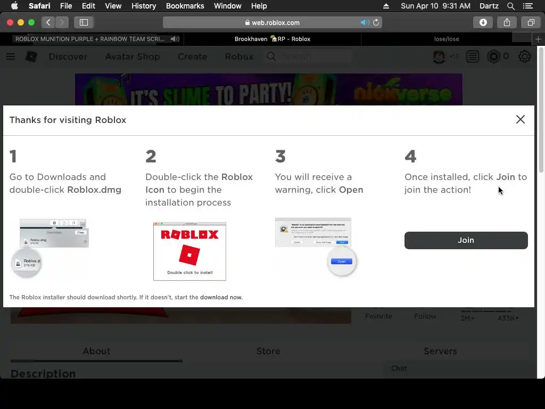
Task: Open the History menu
Action: (144, 6)
